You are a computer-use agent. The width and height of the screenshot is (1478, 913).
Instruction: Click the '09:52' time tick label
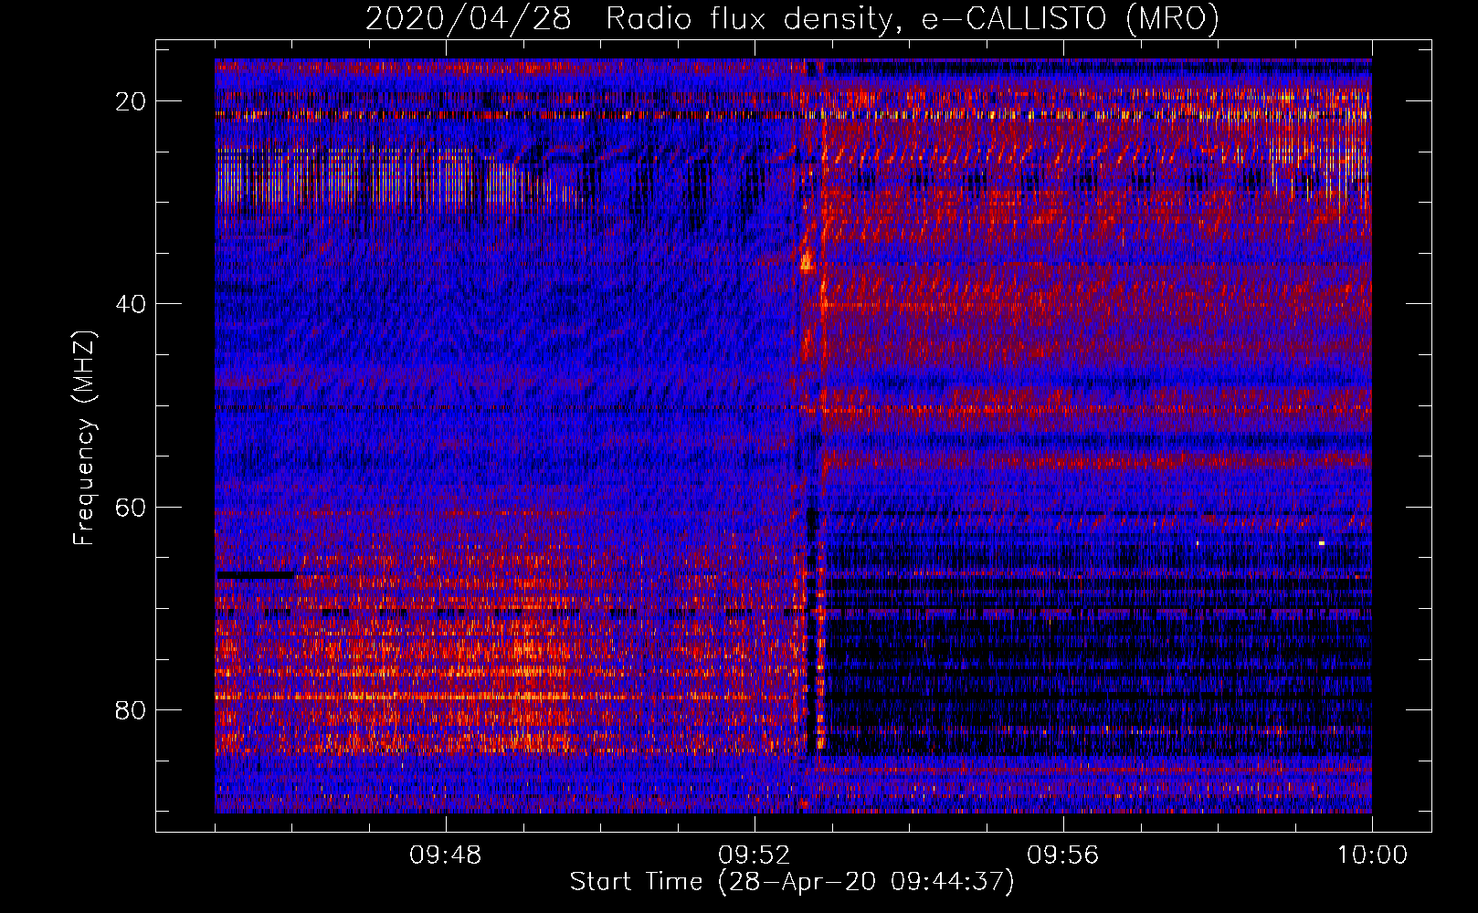[754, 855]
